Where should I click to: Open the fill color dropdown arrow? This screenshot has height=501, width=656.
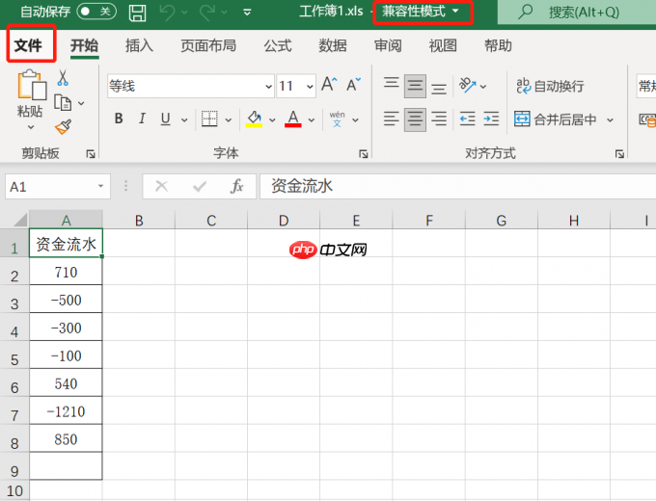click(x=272, y=119)
